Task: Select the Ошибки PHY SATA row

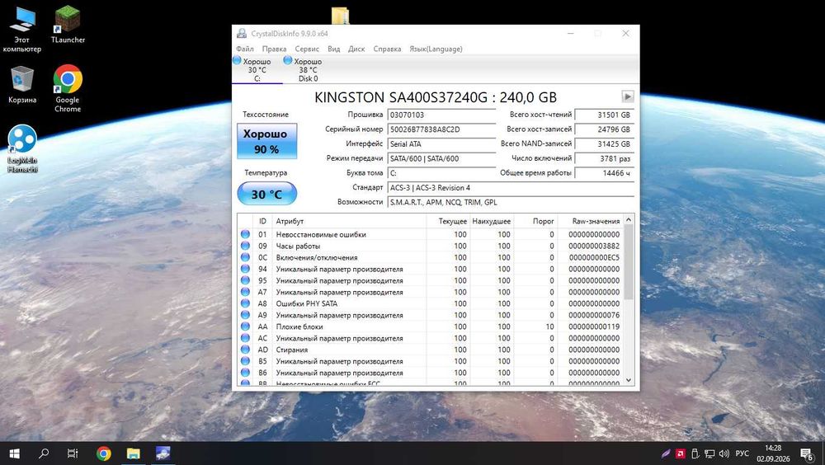Action: [431, 303]
